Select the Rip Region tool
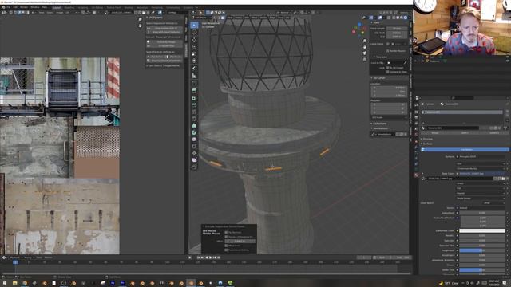Screen dimensions: 511x287 tap(194, 167)
